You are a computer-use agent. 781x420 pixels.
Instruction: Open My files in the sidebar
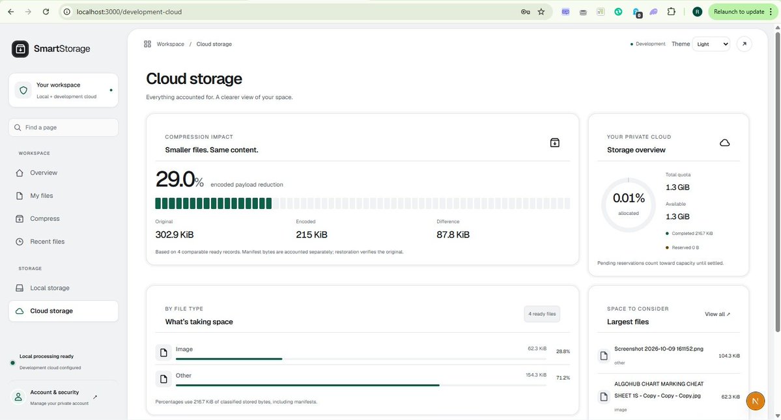click(63, 195)
